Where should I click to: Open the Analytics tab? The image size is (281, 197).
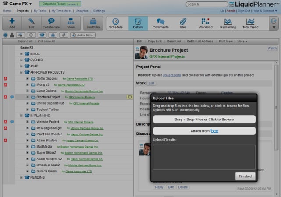tap(82, 11)
